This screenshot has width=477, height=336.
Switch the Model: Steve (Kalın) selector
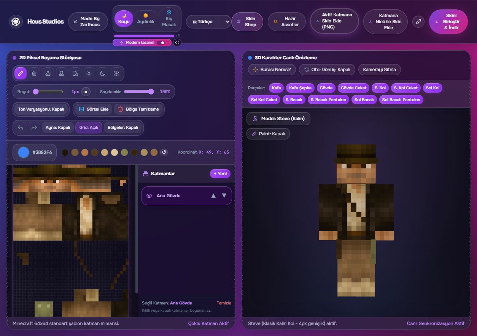[278, 119]
